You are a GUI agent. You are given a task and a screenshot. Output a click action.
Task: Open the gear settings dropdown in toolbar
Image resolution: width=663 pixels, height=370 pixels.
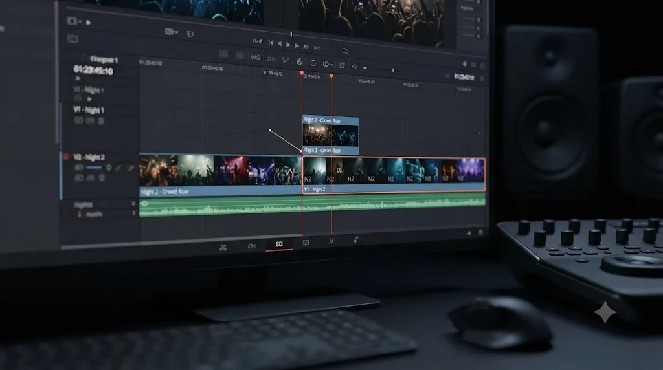[327, 64]
